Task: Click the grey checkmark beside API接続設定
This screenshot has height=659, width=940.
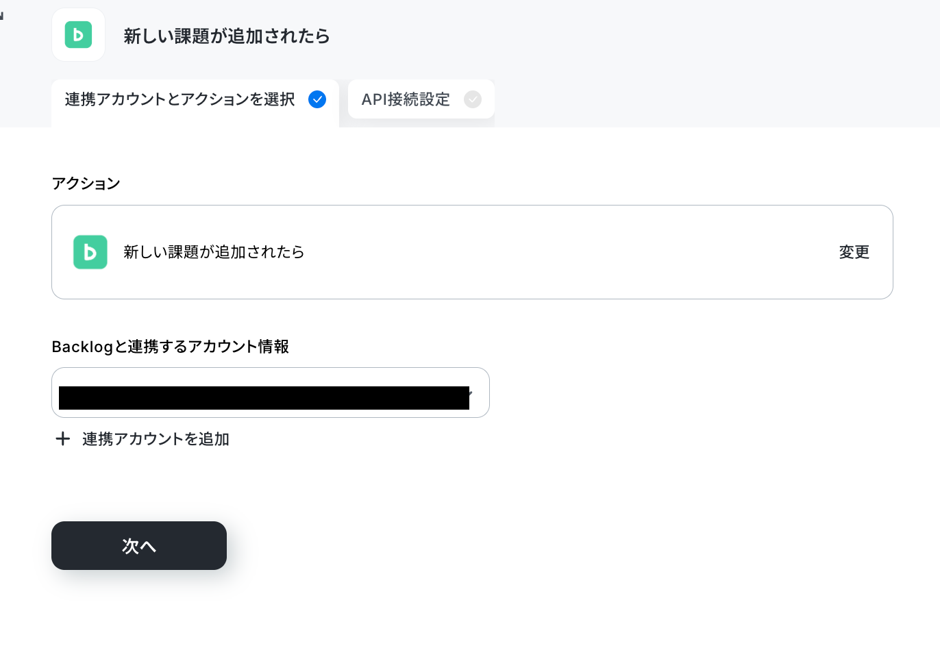Action: 473,99
